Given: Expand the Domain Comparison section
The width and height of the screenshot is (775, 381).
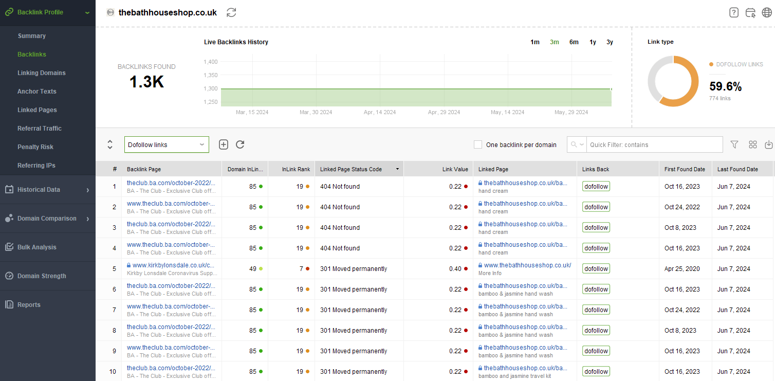Looking at the screenshot, I should pos(47,219).
